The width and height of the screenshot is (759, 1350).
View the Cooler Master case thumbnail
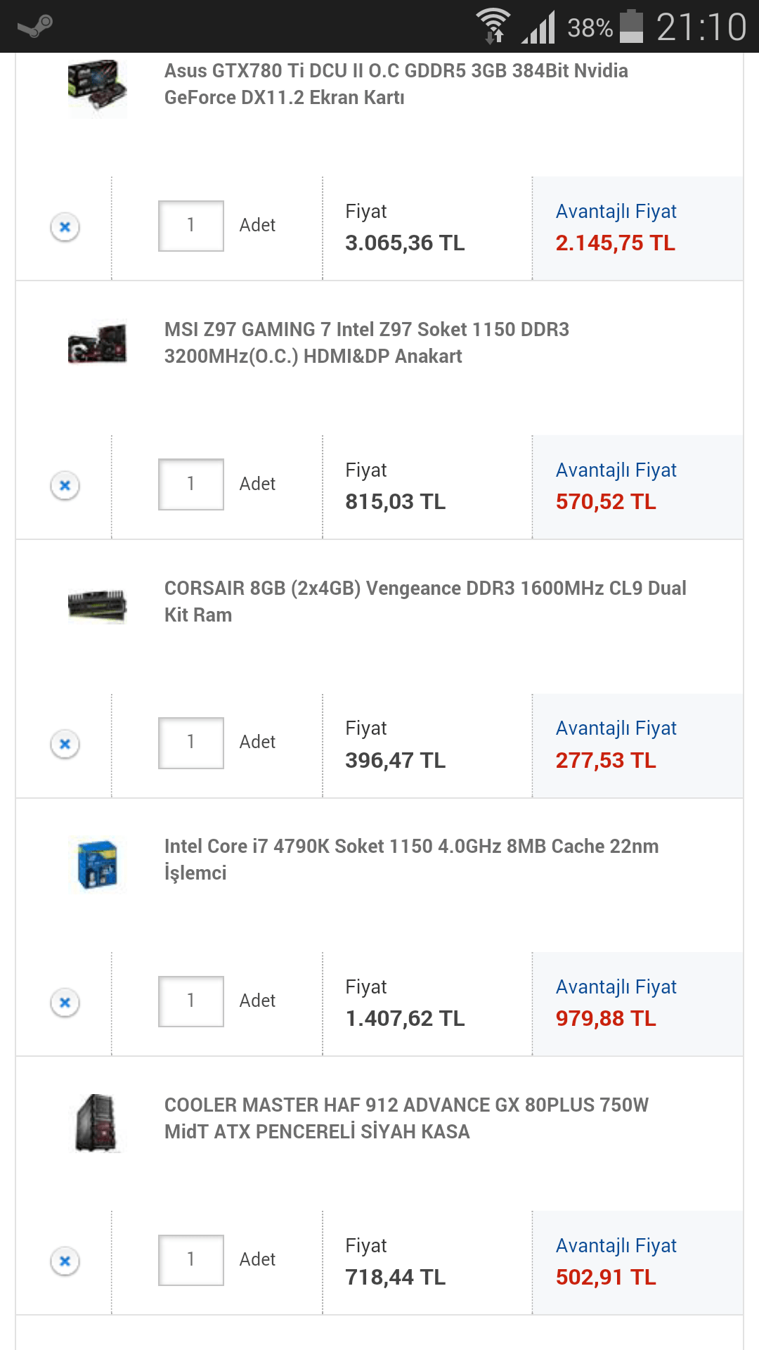pos(97,1122)
